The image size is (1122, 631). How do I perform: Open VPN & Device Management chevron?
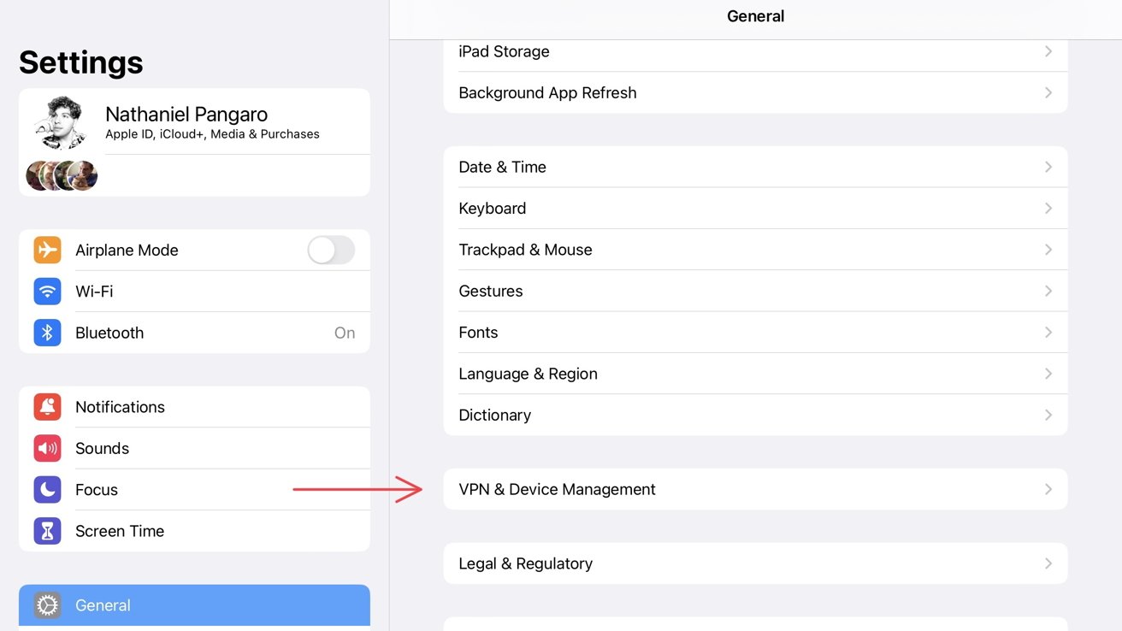1048,489
